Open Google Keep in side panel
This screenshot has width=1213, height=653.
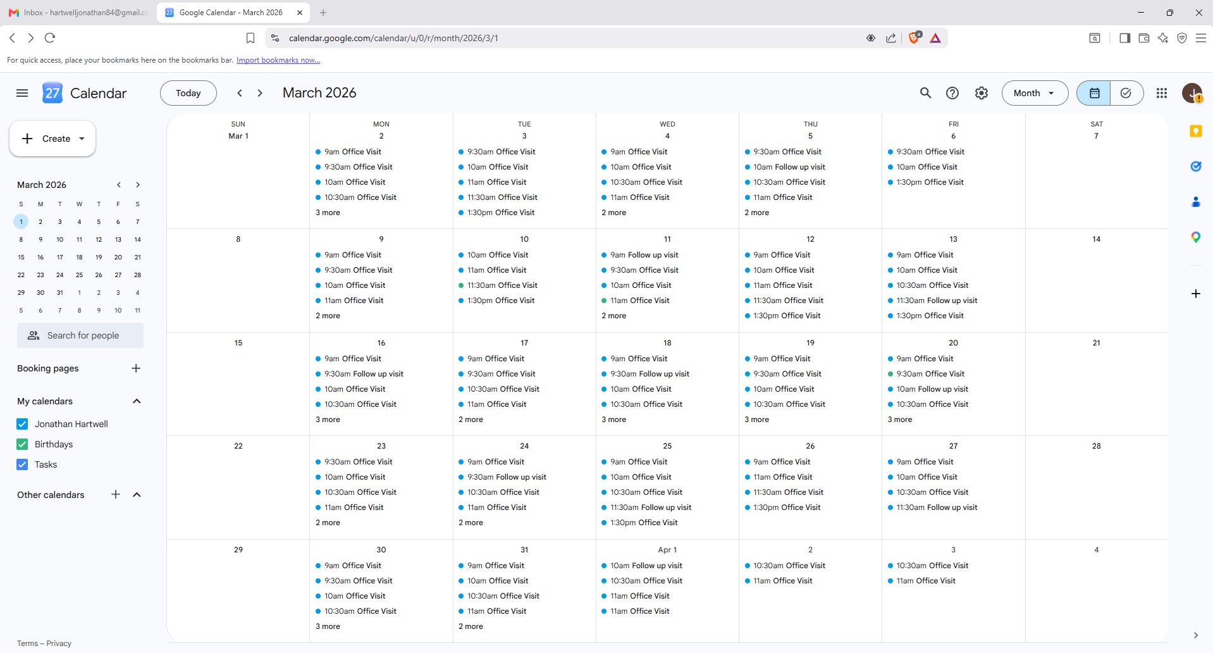(1195, 131)
